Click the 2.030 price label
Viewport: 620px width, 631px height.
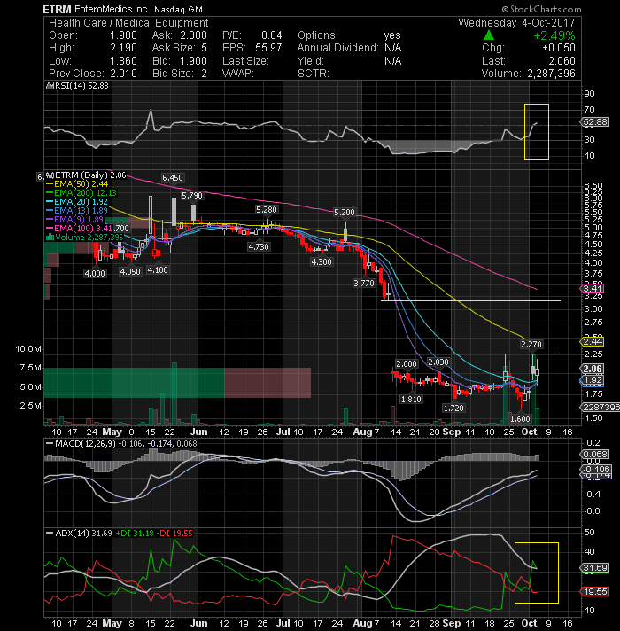438,362
